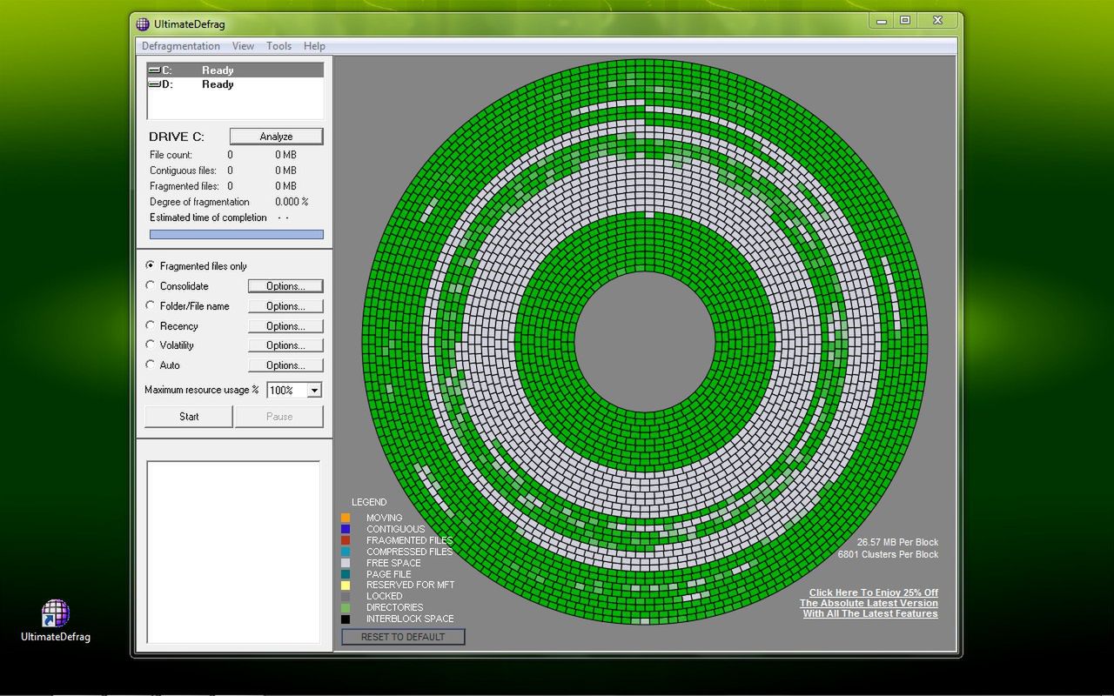1114x696 pixels.
Task: Click the 'DRIVE C:' heading
Action: [x=177, y=137]
